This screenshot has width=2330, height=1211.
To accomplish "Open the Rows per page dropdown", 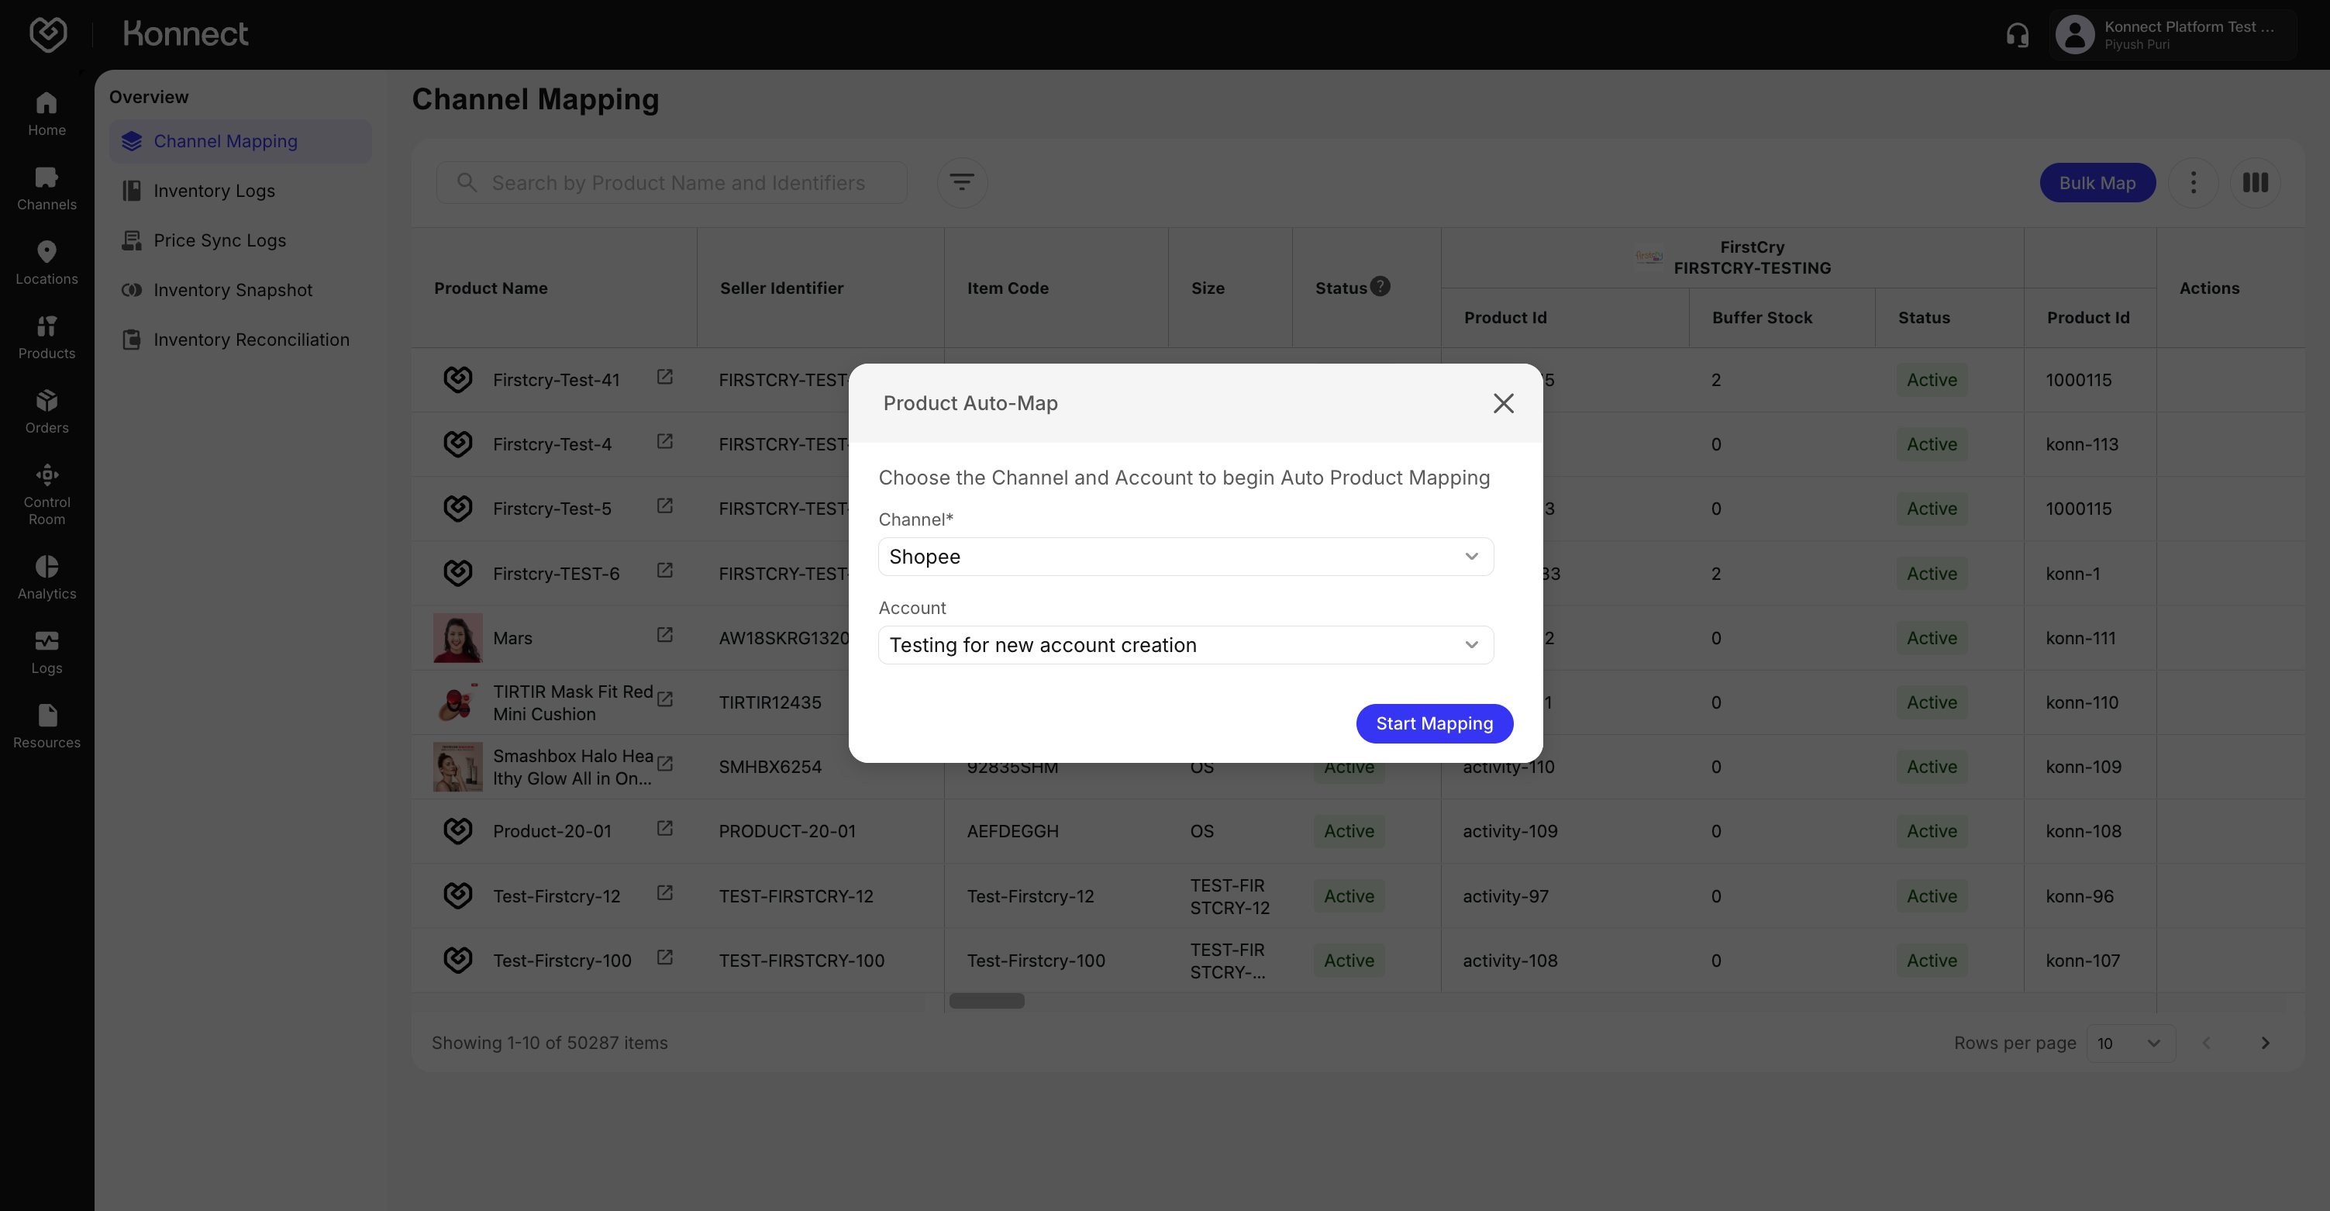I will (2130, 1044).
